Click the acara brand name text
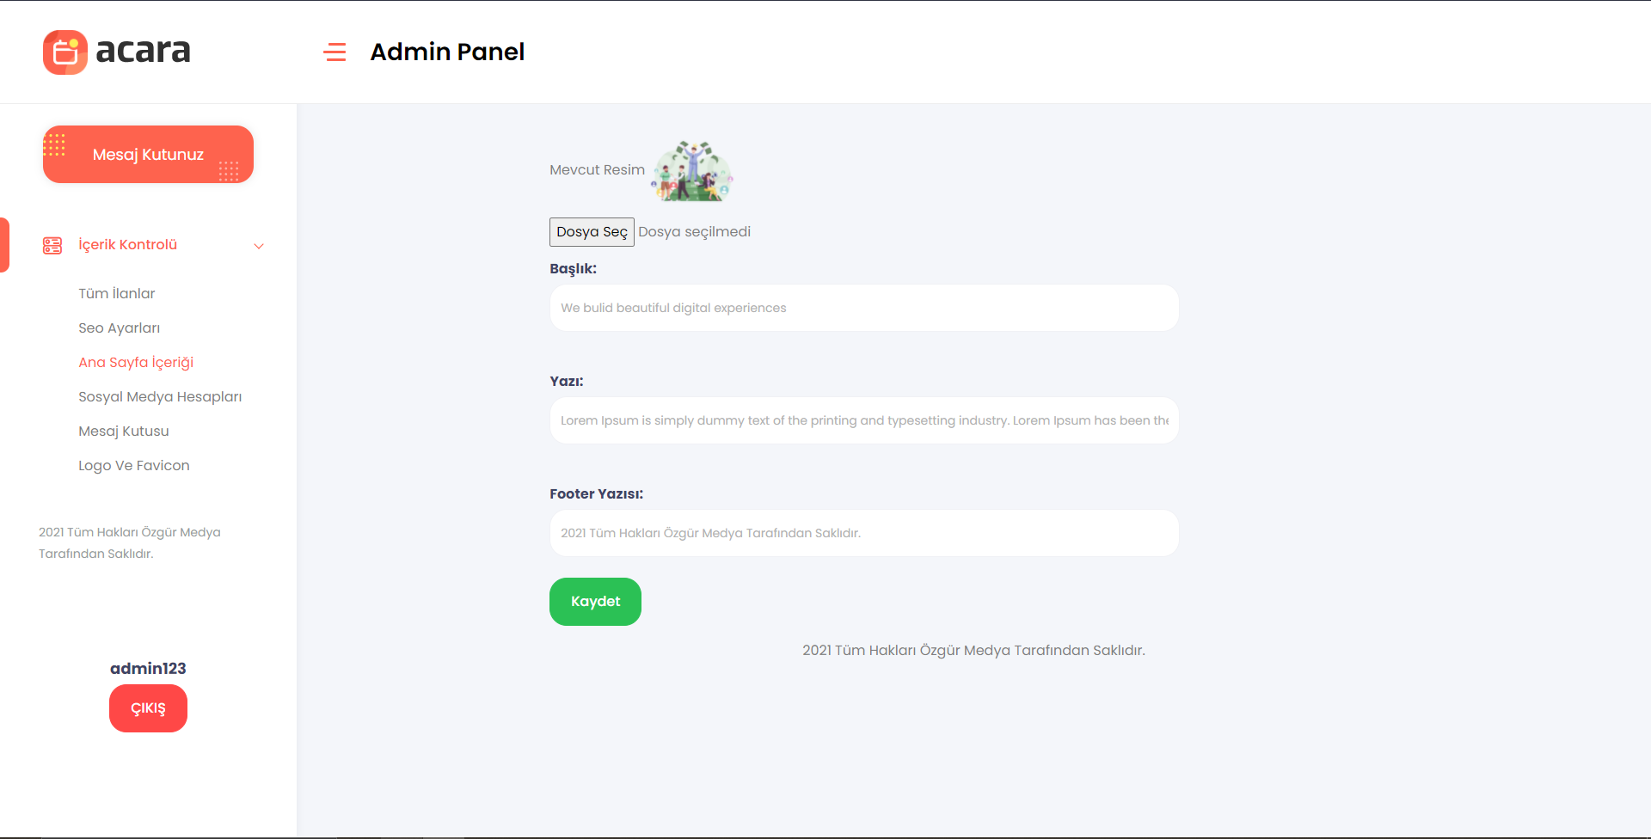 (143, 52)
